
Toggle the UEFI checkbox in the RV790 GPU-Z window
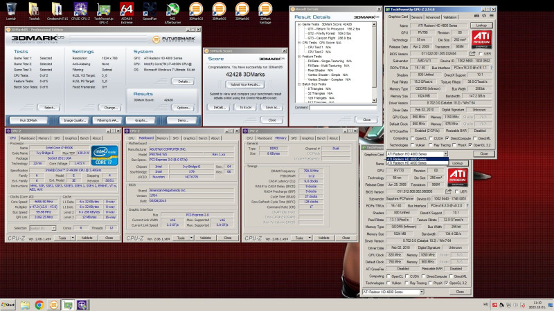tap(481, 54)
